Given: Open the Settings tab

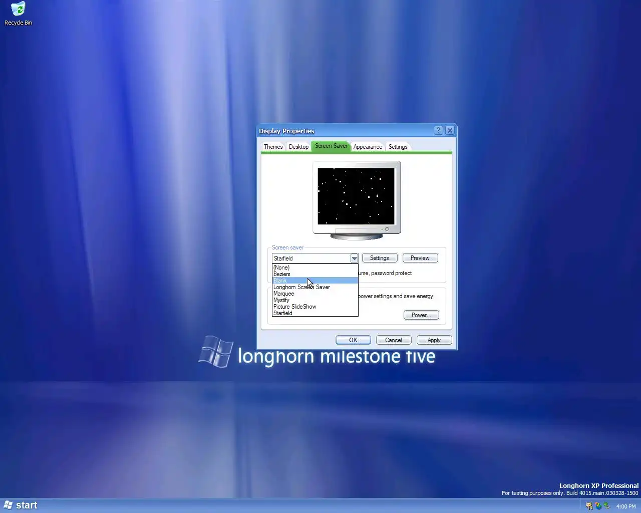Looking at the screenshot, I should tap(398, 147).
